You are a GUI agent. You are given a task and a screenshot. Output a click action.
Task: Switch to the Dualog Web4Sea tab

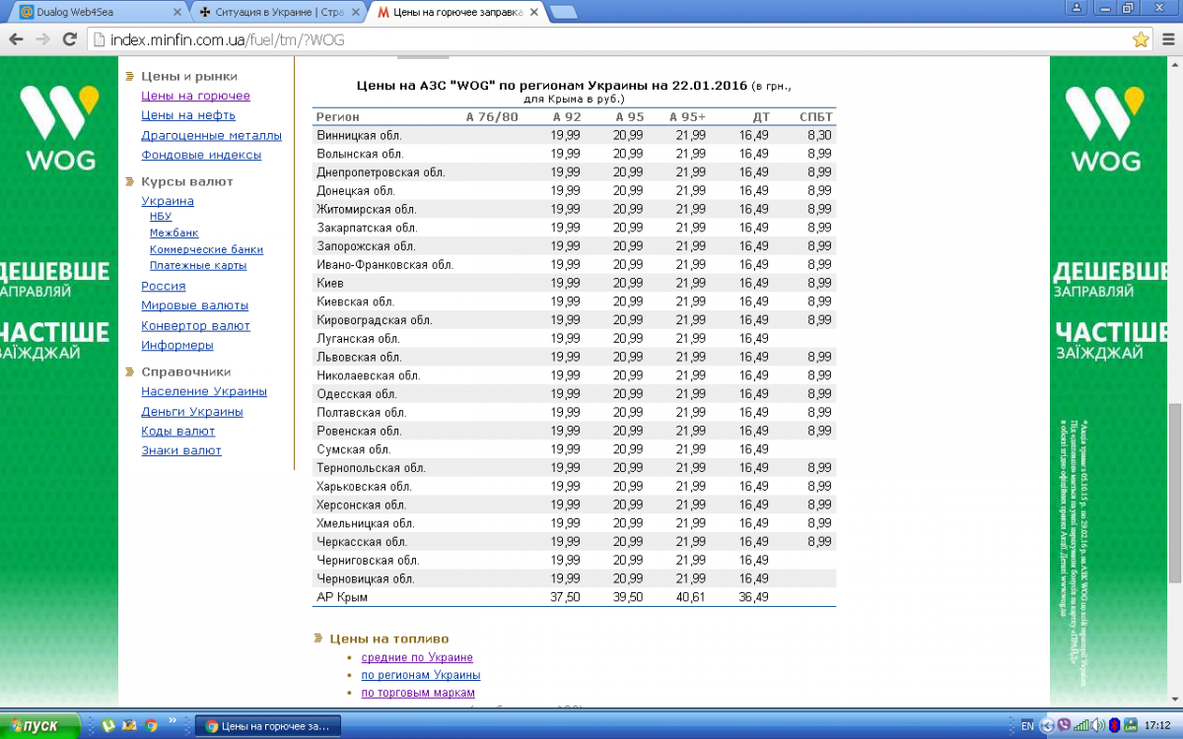99,13
